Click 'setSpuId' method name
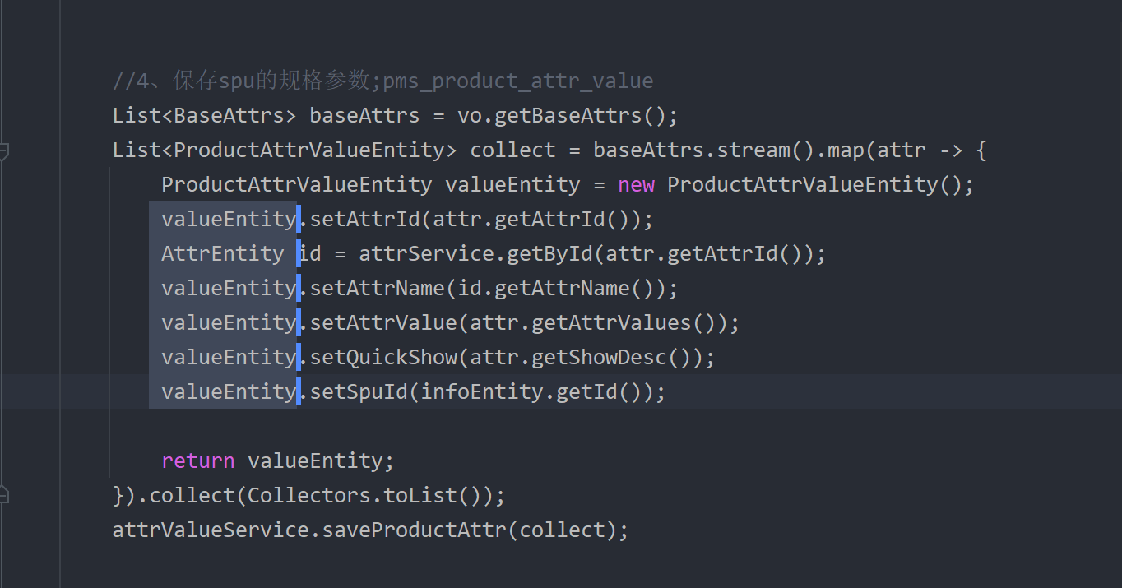The image size is (1122, 588). click(359, 391)
